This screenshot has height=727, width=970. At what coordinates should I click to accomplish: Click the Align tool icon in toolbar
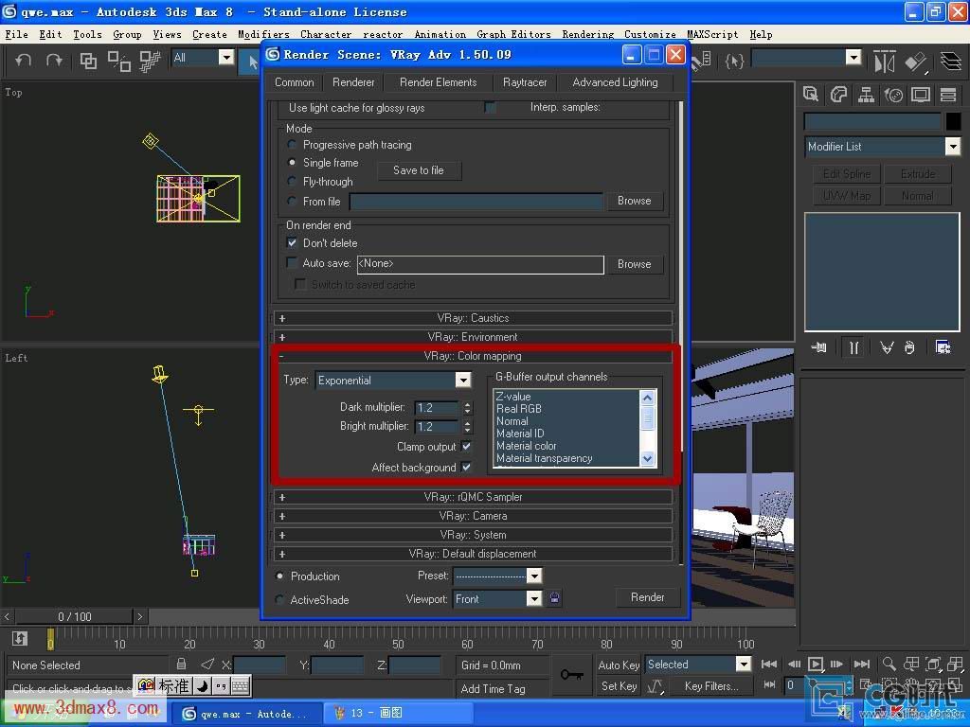[x=916, y=61]
